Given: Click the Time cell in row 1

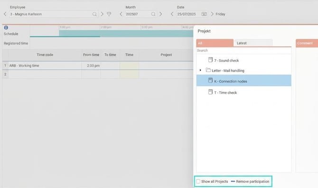Looking at the screenshot, I should [x=129, y=66].
